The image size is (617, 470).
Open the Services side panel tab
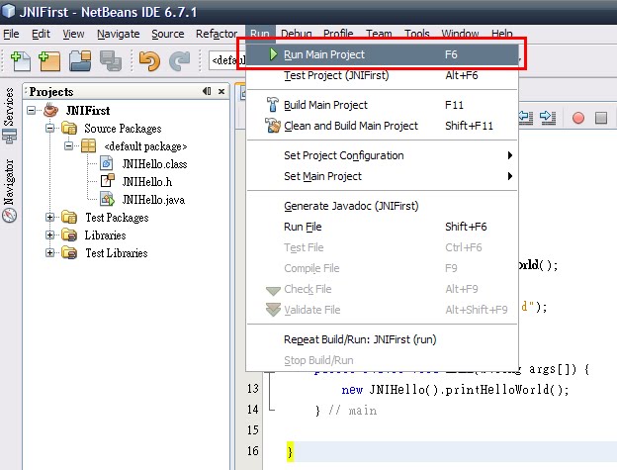9,115
